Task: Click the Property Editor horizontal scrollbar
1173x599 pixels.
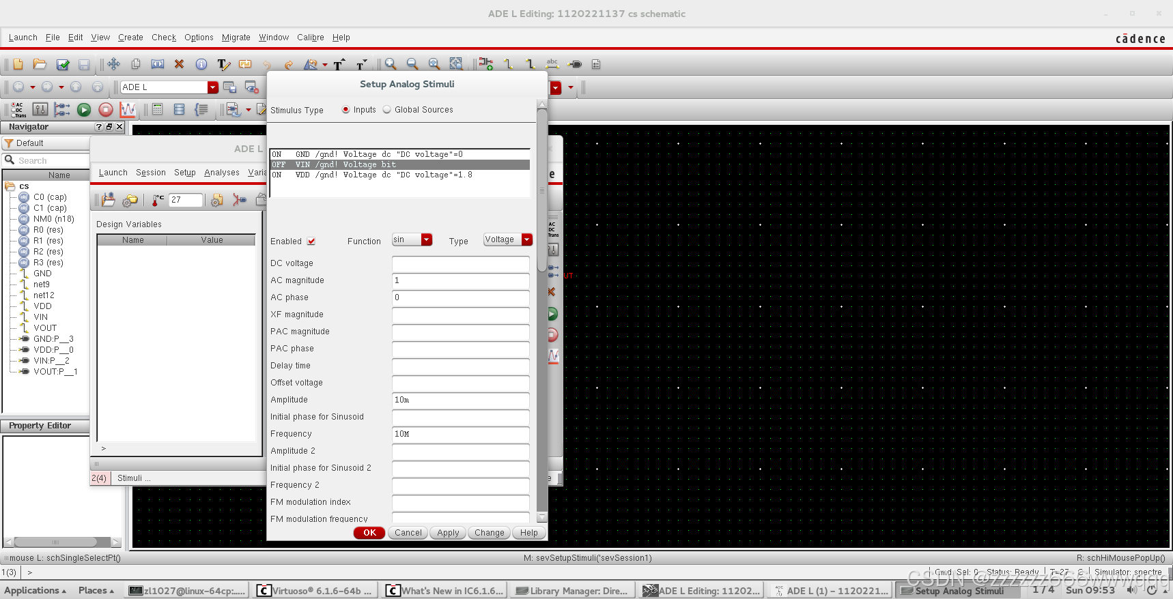Action: click(56, 542)
